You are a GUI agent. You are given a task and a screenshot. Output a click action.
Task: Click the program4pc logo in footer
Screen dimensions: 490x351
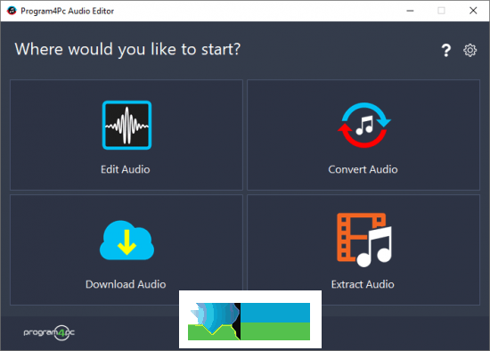[49, 332]
